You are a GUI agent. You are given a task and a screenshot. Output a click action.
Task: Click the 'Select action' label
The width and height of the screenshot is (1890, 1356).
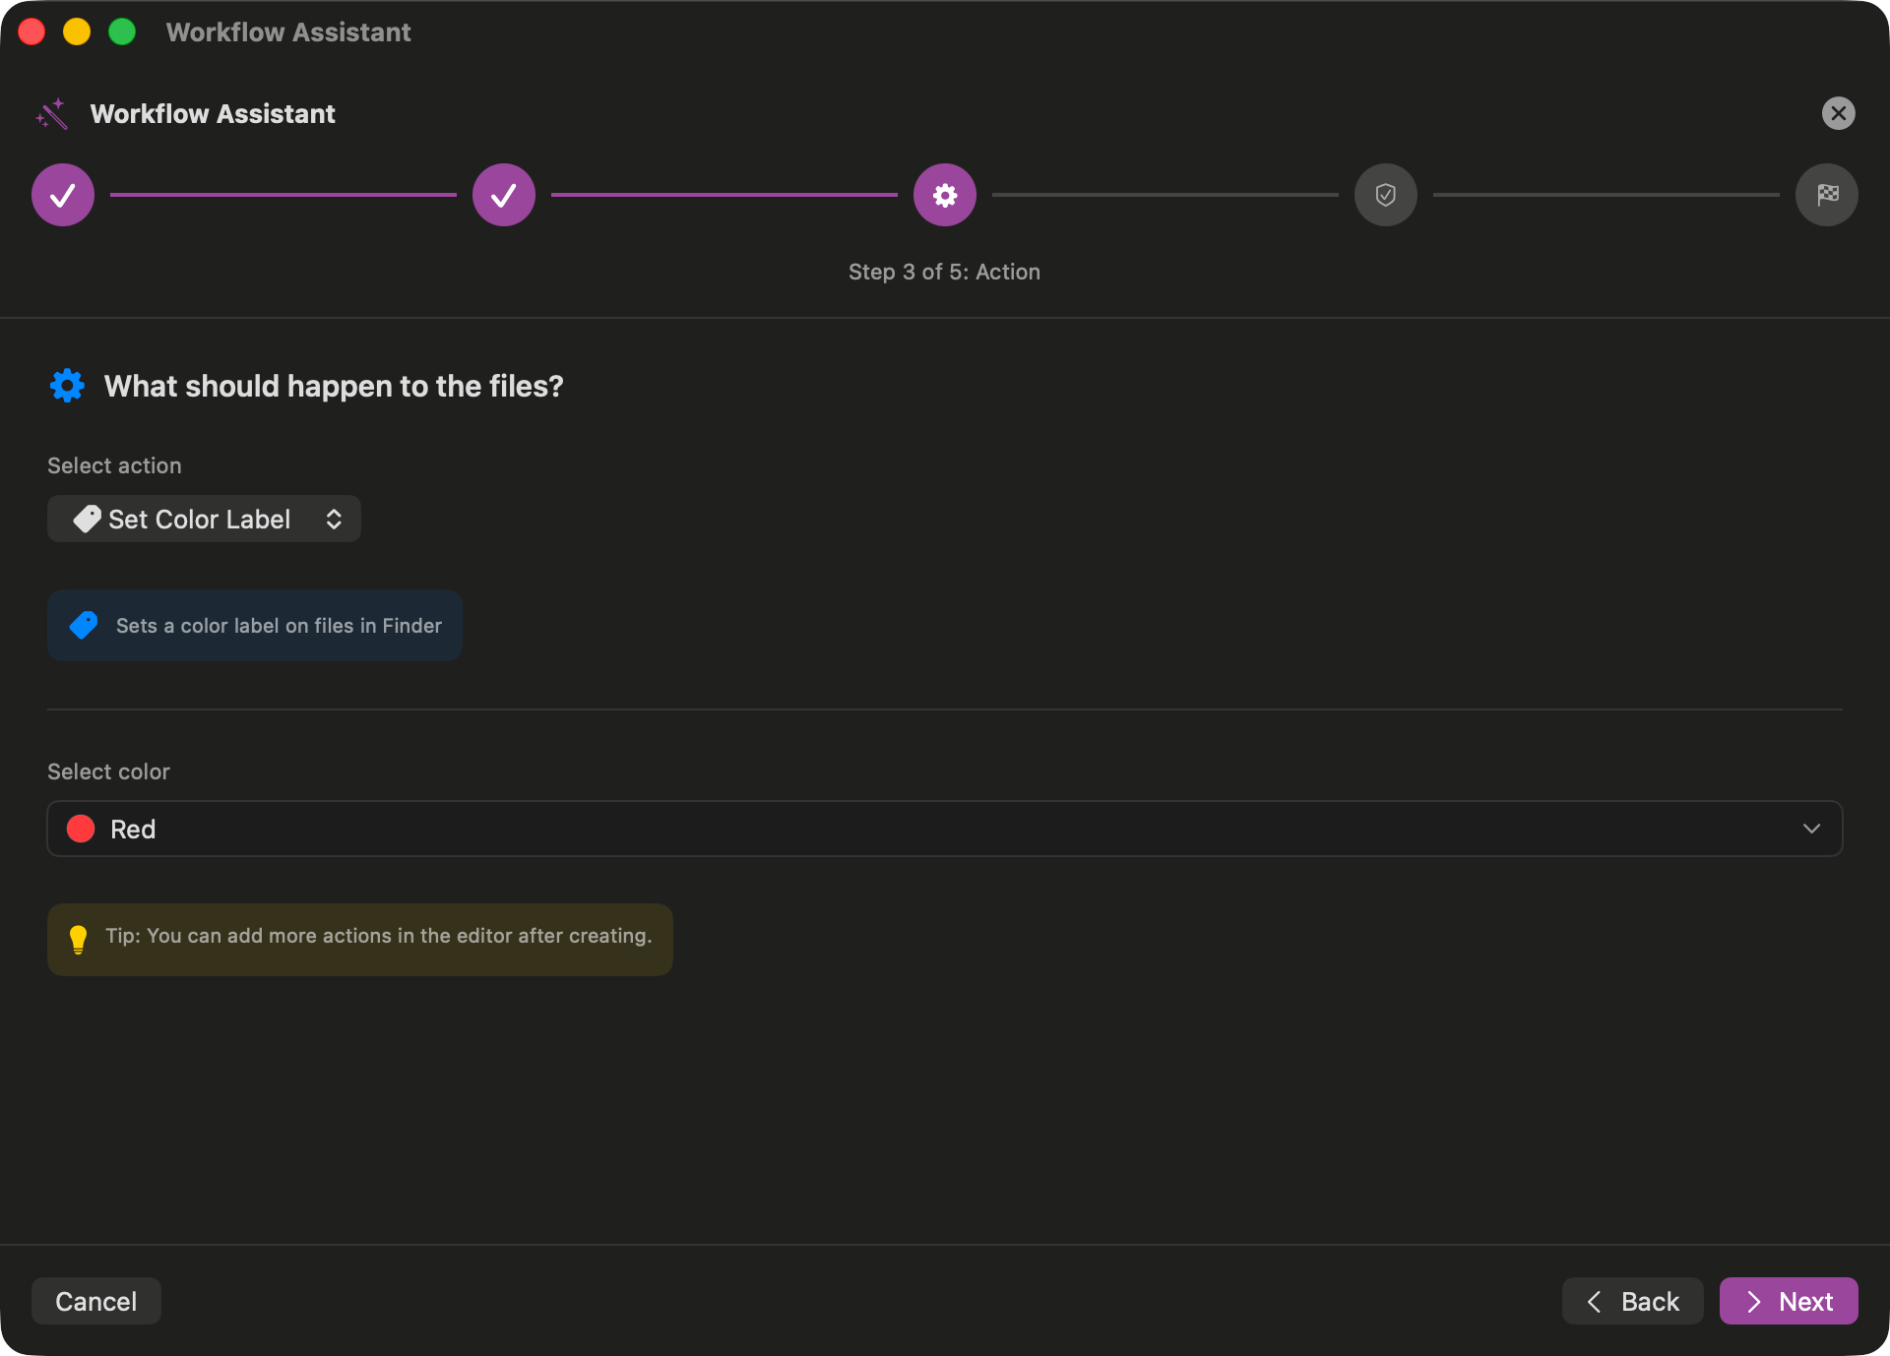114,465
